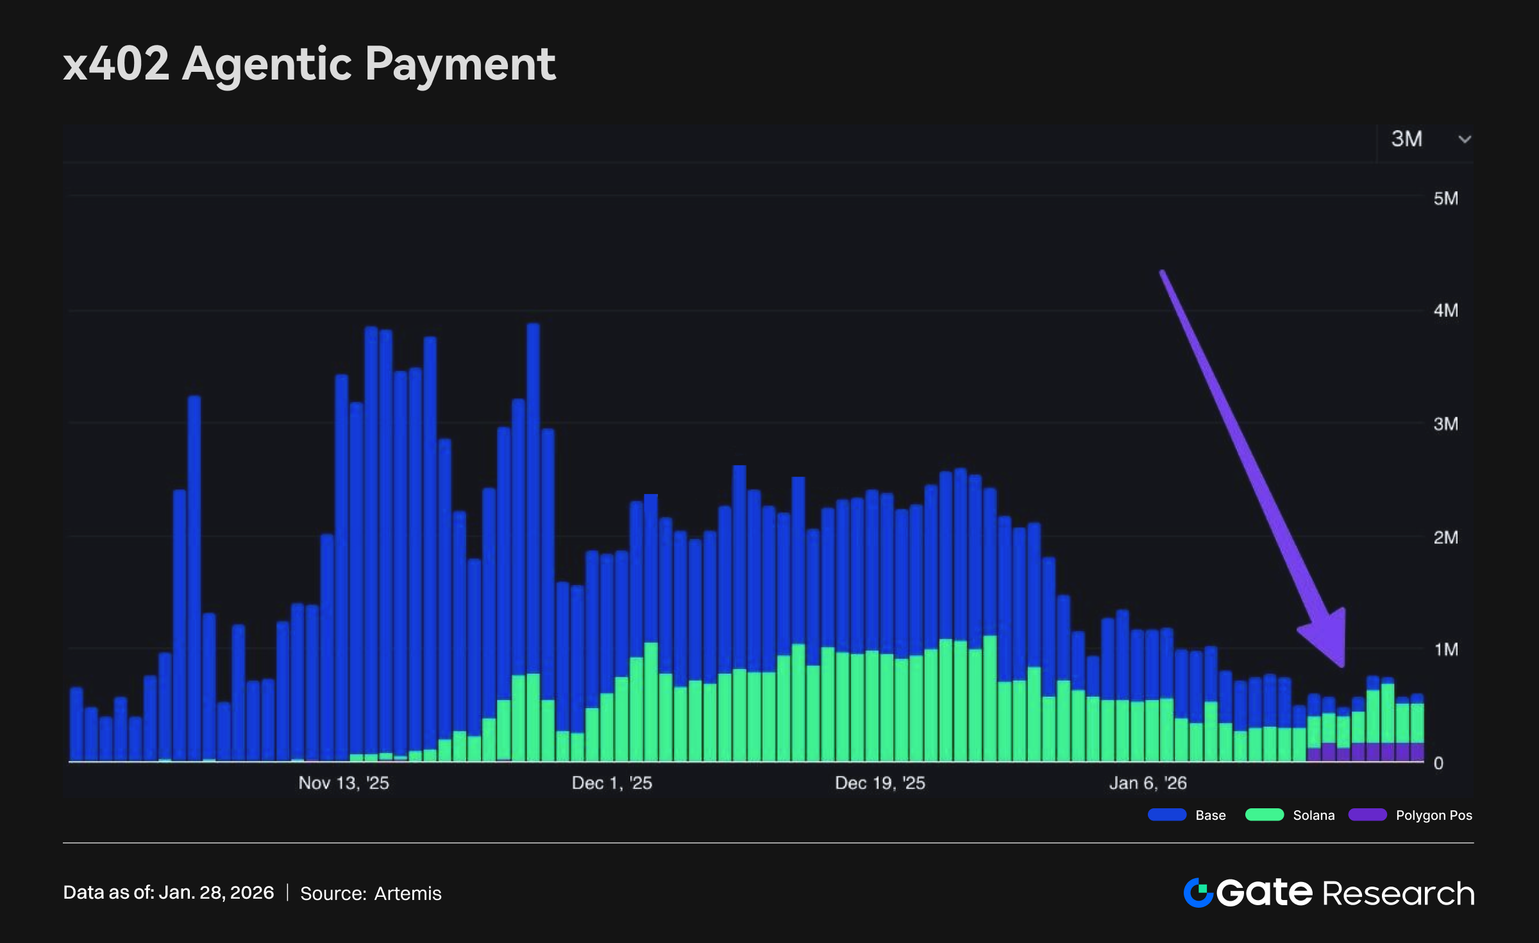This screenshot has width=1539, height=943.
Task: Click the Nov 13, '25 axis label
Action: (344, 783)
